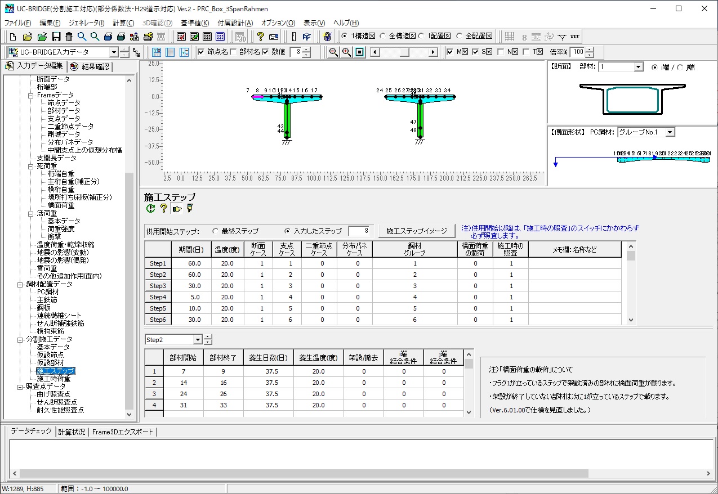The image size is (718, 494).
Task: Click the new file icon
Action: pyautogui.click(x=13, y=37)
